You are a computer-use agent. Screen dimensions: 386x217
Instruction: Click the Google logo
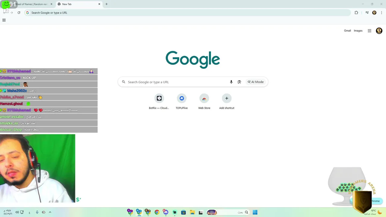(193, 60)
